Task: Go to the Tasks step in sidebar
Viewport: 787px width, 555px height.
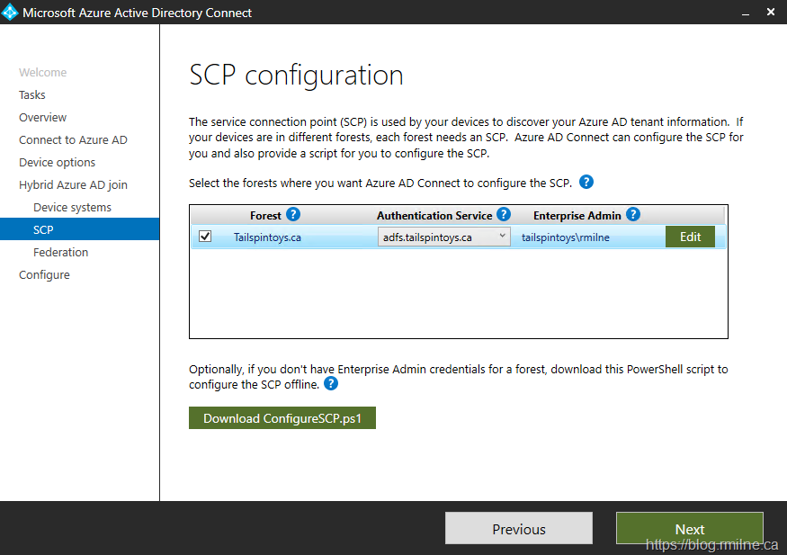Action: (32, 95)
